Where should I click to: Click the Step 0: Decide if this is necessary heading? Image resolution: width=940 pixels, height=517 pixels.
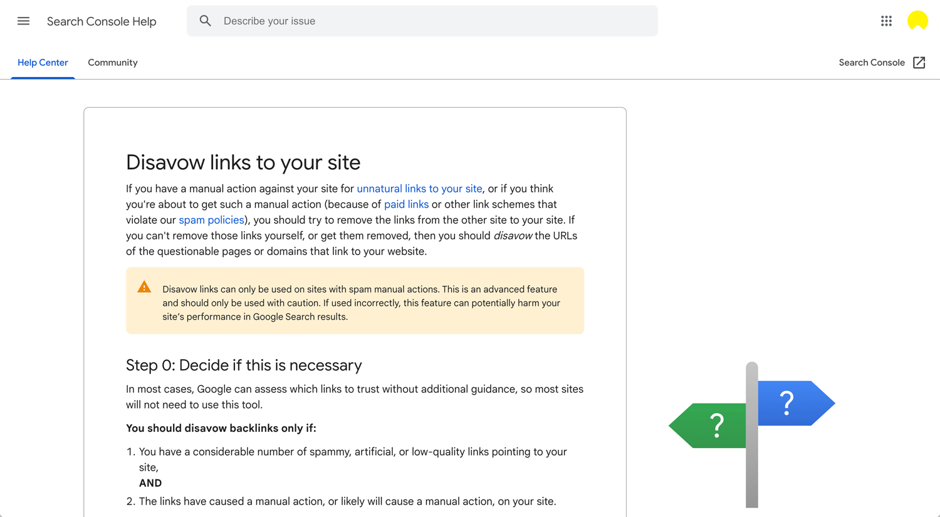tap(244, 365)
